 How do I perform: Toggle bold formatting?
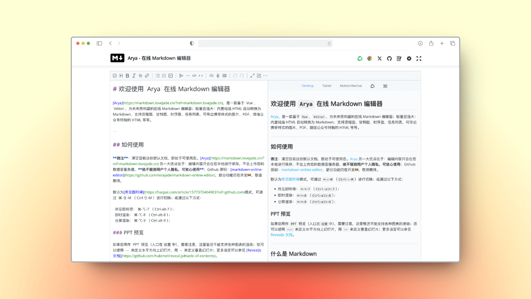point(127,76)
